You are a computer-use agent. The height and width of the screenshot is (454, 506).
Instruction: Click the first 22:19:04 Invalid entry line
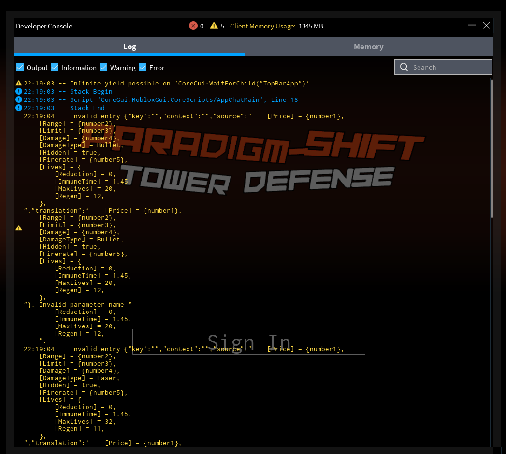pyautogui.click(x=184, y=116)
